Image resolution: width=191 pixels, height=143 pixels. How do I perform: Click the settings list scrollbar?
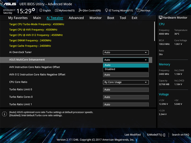click(x=154, y=31)
